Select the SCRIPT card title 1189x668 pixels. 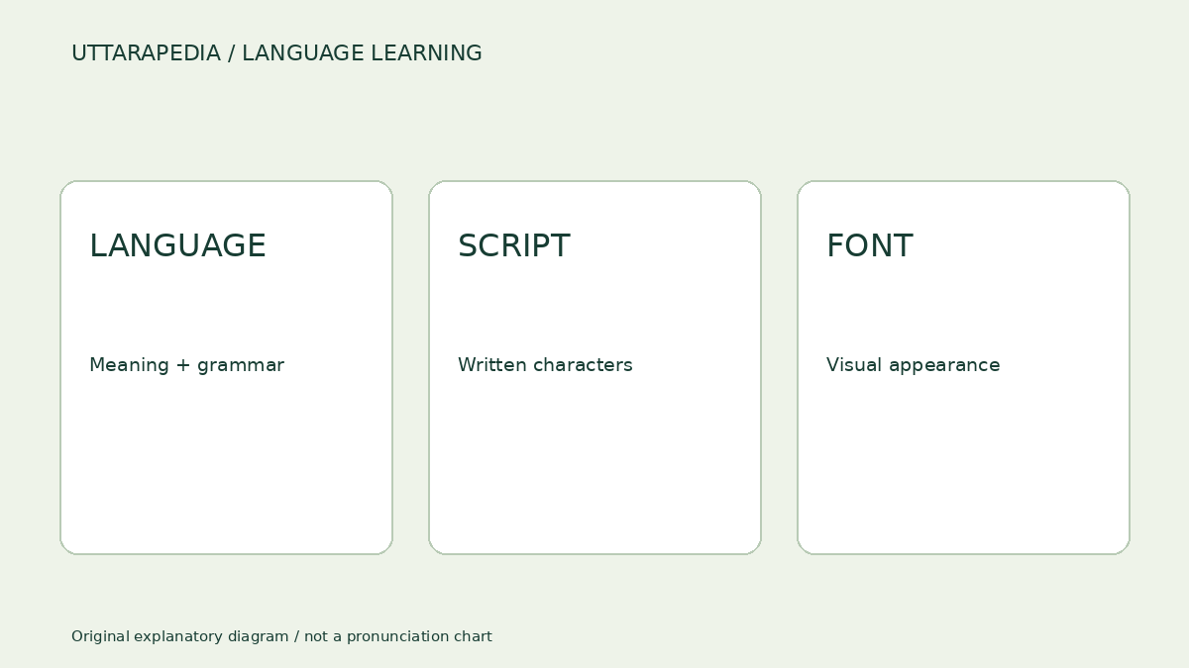click(513, 246)
